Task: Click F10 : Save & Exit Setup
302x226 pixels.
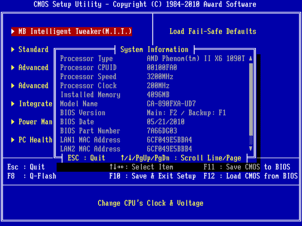Action: coord(152,176)
